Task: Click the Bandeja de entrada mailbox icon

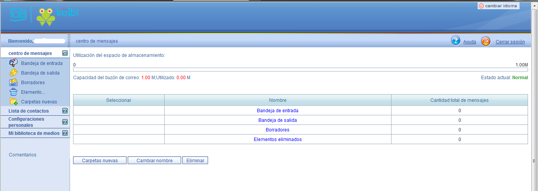Action: tap(13, 63)
